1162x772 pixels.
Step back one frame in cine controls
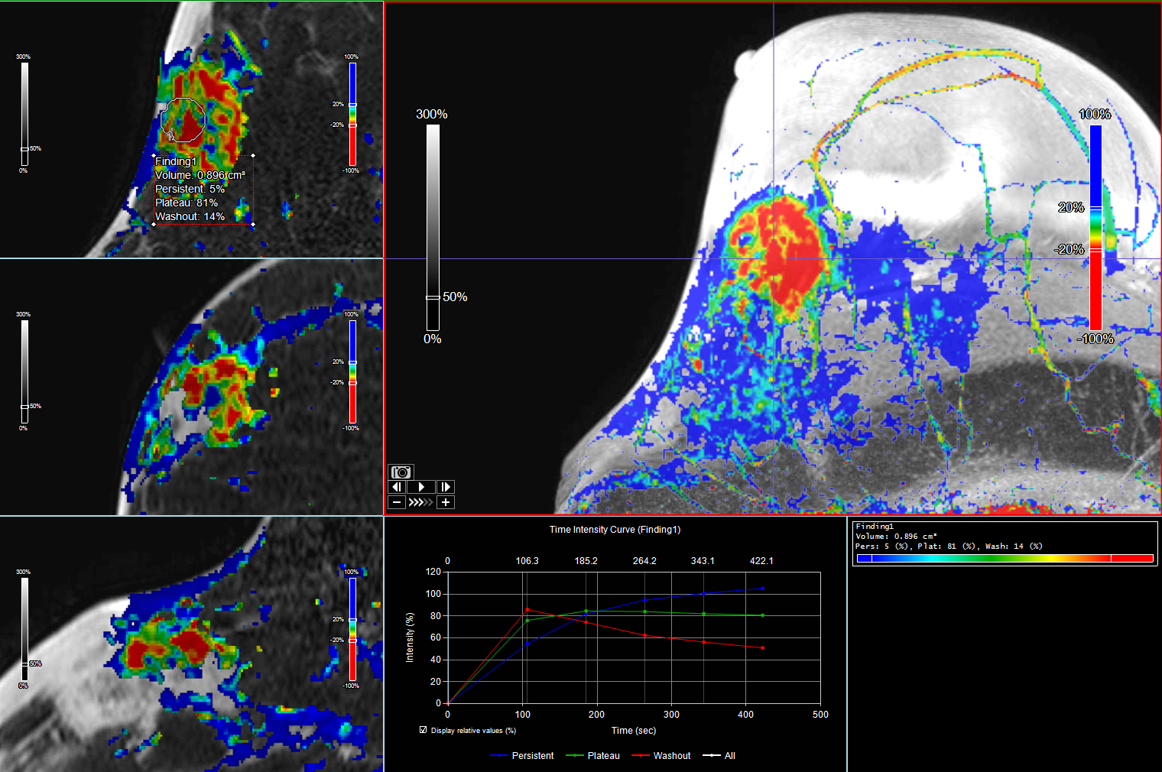tap(397, 487)
